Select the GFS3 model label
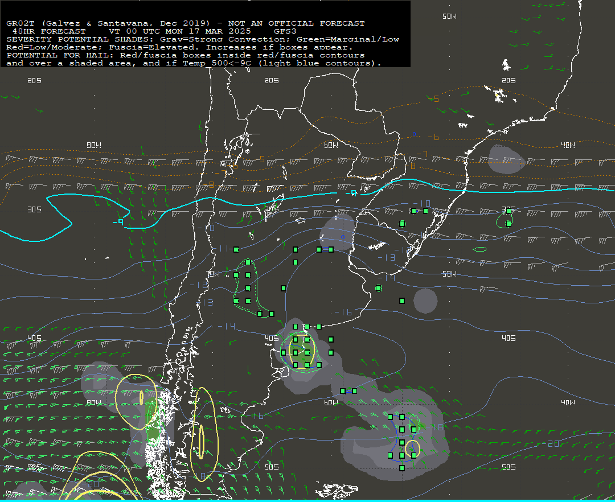The width and height of the screenshot is (615, 502). coord(285,31)
